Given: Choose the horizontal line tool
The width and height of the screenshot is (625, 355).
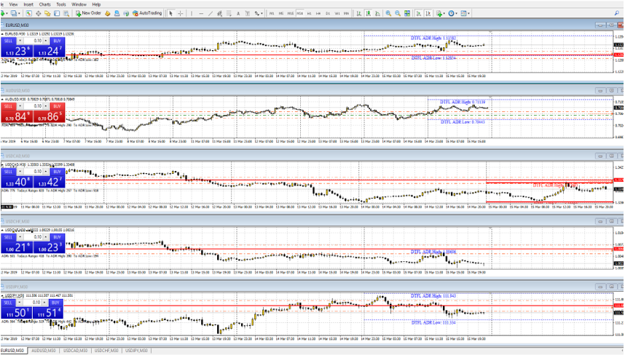Looking at the screenshot, I should click(201, 13).
